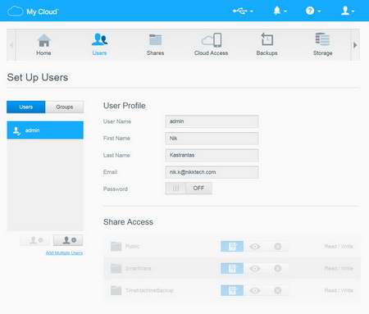Click the Read / Write label for Public
Screen dimensions: 369x314
(x=339, y=246)
